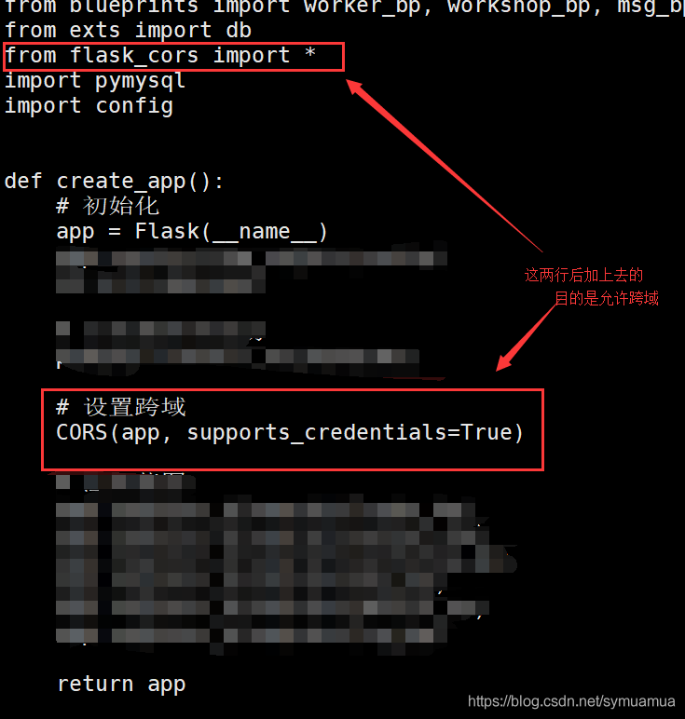
Task: Click the 'app = Flask(__name__)' line
Action: (192, 231)
